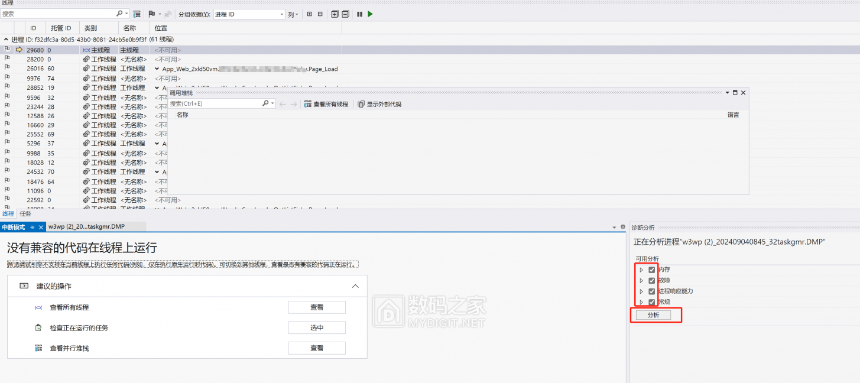Open the threads search options dropdown
The image size is (860, 383).
coord(126,14)
